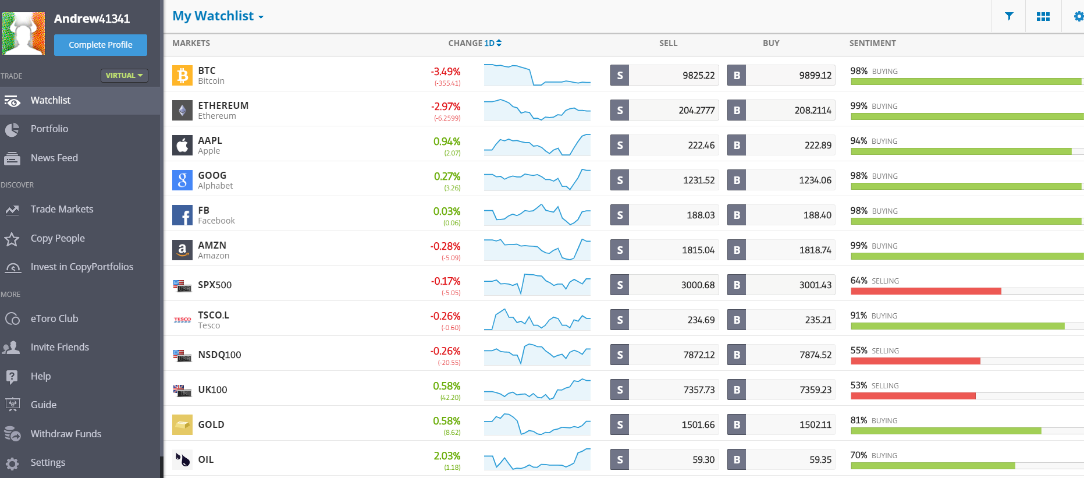Click the UK100 price sparkline chart

click(537, 390)
